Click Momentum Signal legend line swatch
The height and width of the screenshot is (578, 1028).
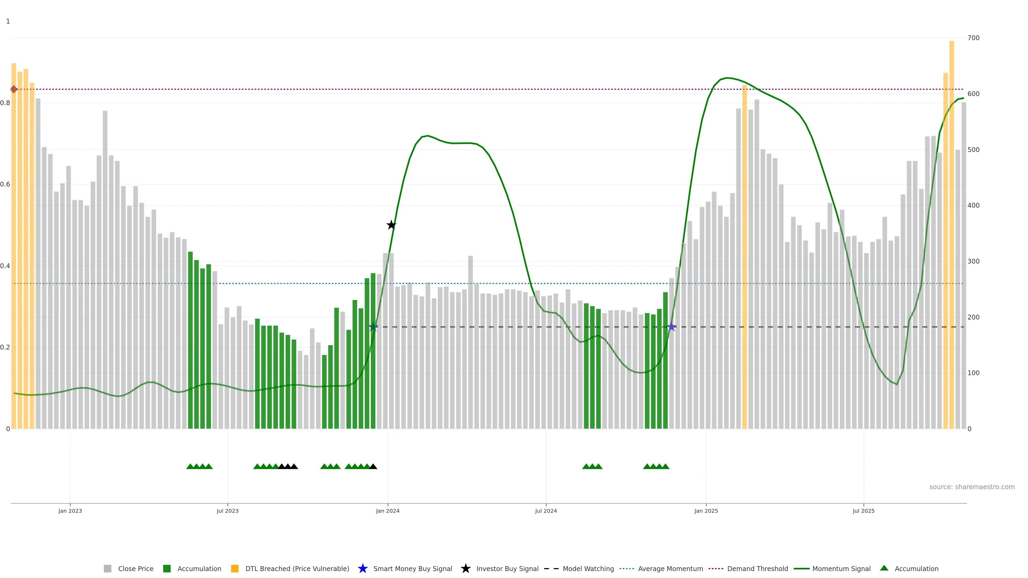(802, 569)
